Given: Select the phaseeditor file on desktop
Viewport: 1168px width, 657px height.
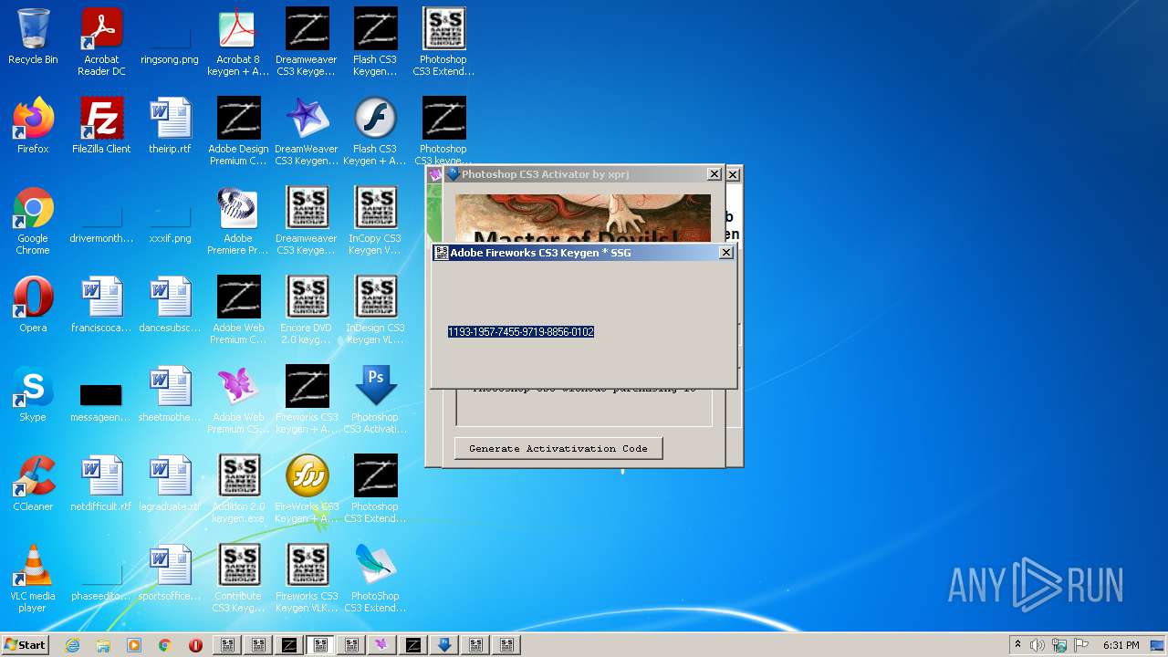Looking at the screenshot, I should (101, 583).
